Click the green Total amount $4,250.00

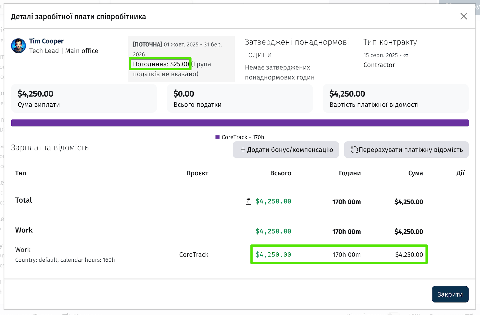point(273,202)
